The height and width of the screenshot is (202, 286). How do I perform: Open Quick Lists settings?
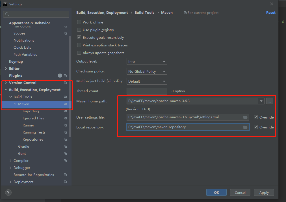[22, 47]
